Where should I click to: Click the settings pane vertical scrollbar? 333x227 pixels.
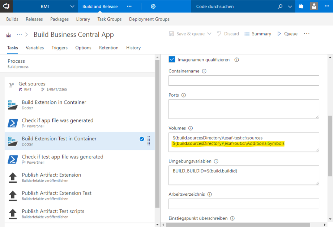click(x=330, y=146)
